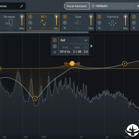The height and width of the screenshot is (139, 139).
Task: Click the module chain horizontal scrollbar
Action: [x=44, y=32]
